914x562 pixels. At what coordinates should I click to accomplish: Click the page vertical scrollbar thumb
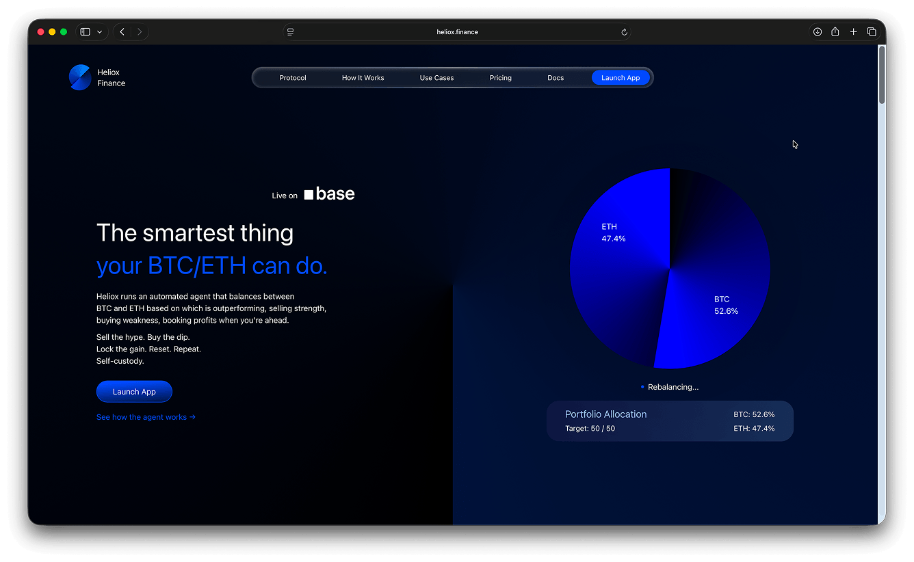point(882,74)
